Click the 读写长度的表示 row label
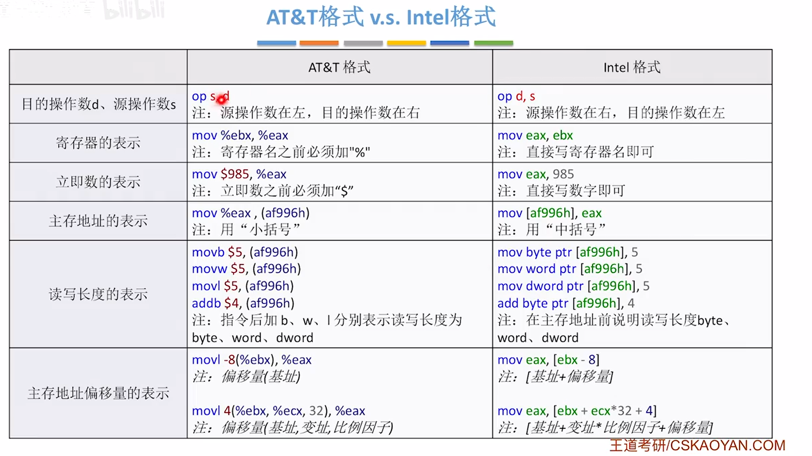The width and height of the screenshot is (812, 456). [98, 294]
